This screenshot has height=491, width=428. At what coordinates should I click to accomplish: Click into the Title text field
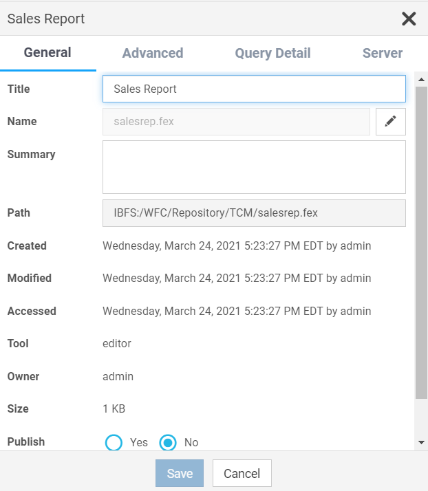click(254, 89)
